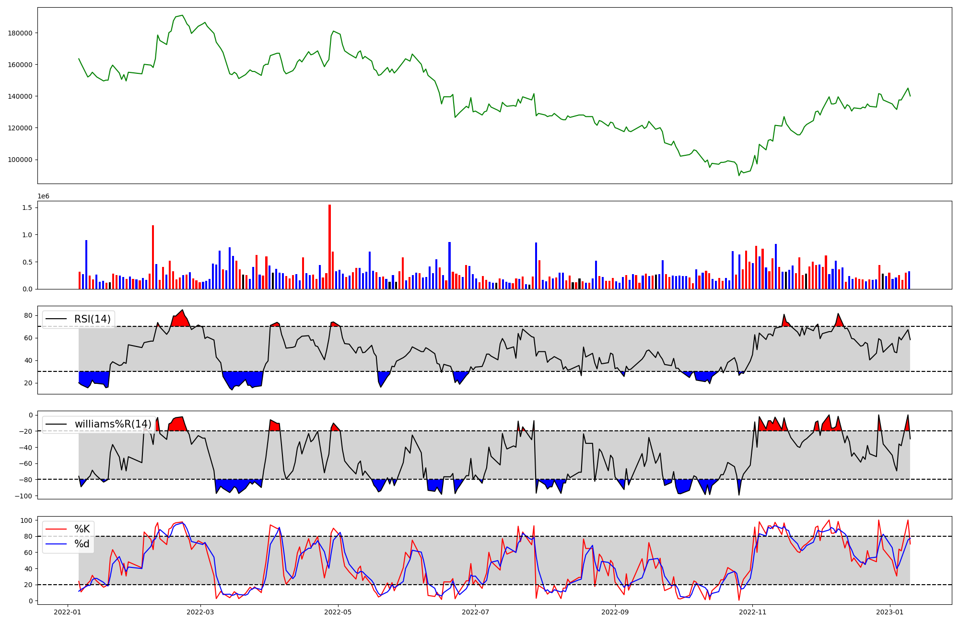This screenshot has height=623, width=959.
Task: Click the 2022-05 x-axis date label
Action: click(x=338, y=611)
